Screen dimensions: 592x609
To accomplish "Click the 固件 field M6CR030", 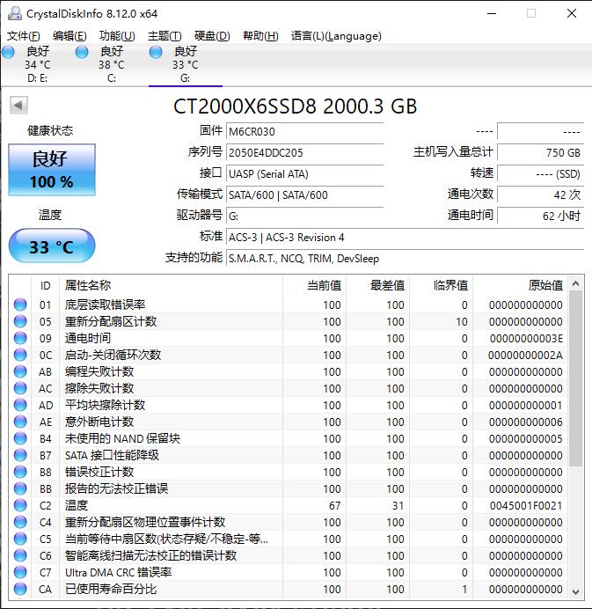I will click(x=304, y=131).
